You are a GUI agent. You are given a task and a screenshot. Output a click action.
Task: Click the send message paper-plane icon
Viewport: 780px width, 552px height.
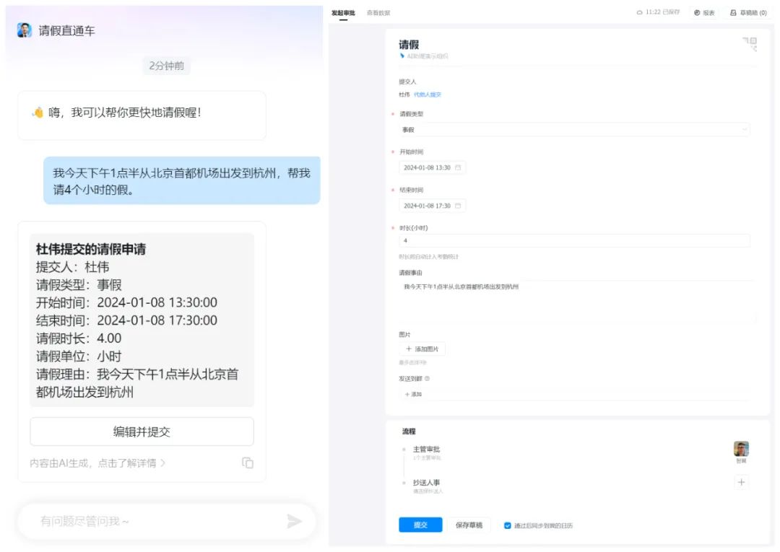click(x=295, y=521)
